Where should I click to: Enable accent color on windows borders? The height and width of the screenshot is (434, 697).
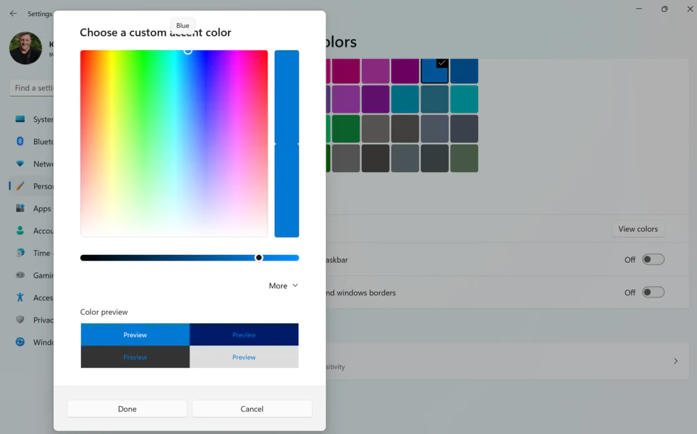pyautogui.click(x=652, y=293)
